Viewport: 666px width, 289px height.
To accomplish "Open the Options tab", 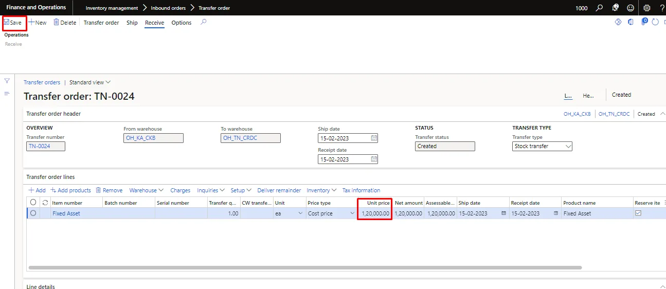I will [x=182, y=23].
